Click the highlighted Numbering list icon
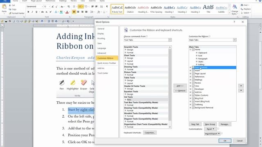The height and width of the screenshot is (147, 262). pos(80,7)
